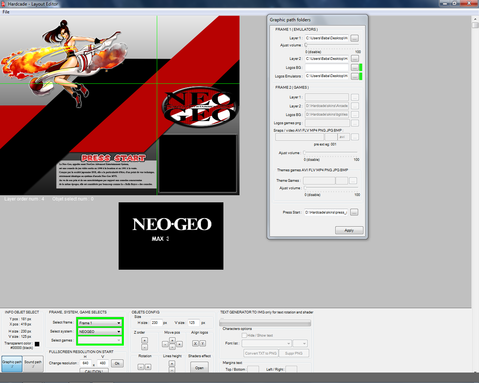Click the Z order plus button

[144, 340]
